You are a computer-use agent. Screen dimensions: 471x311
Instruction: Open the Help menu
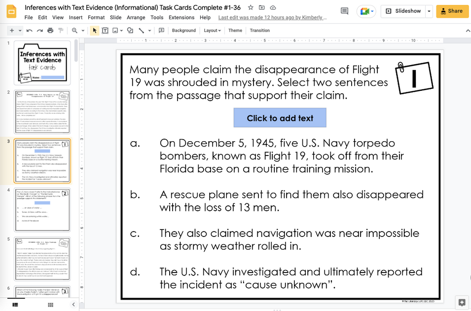coord(205,17)
